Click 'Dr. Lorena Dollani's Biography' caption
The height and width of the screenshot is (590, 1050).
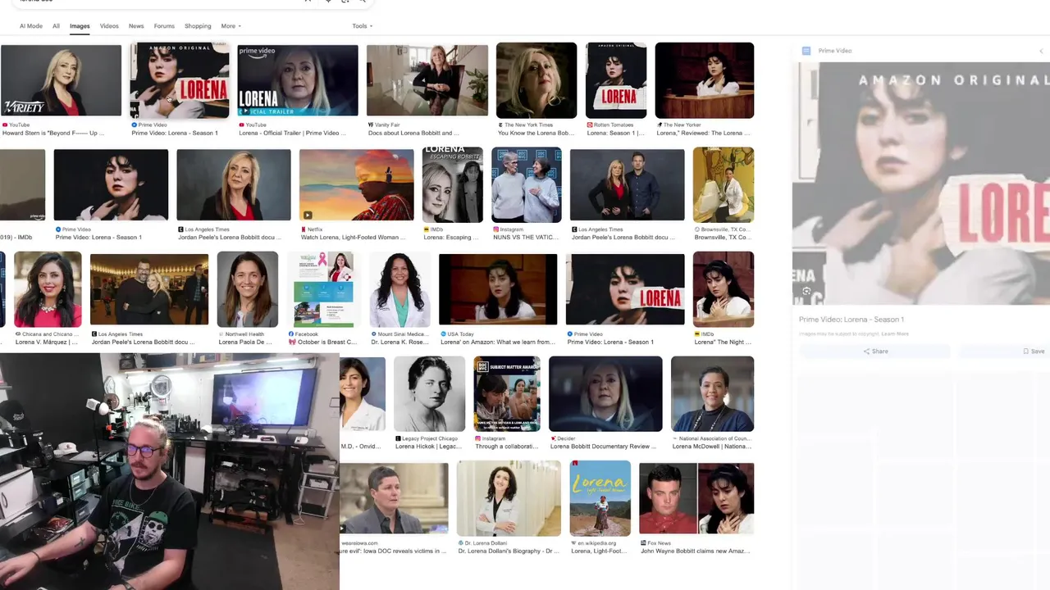[x=508, y=551]
